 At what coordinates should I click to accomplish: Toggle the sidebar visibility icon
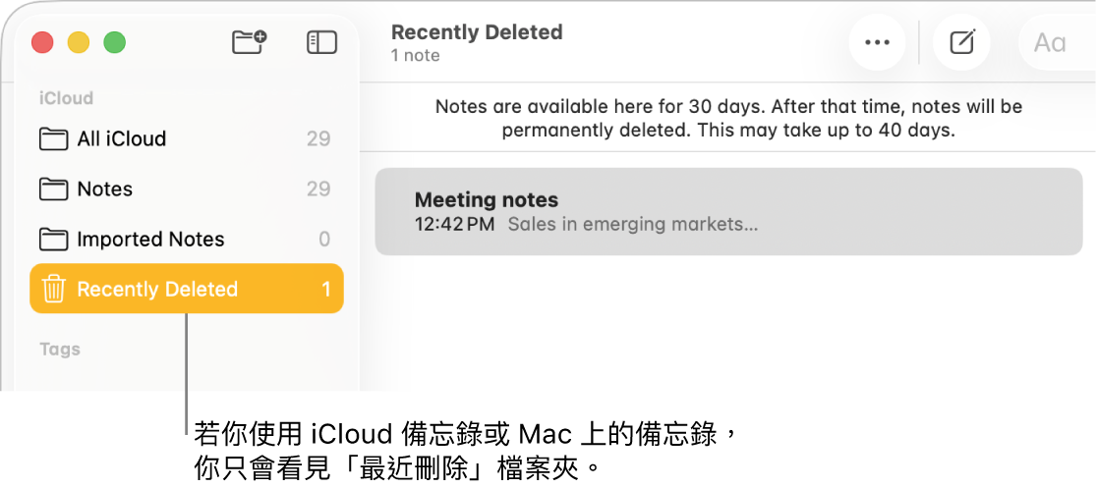tap(321, 42)
